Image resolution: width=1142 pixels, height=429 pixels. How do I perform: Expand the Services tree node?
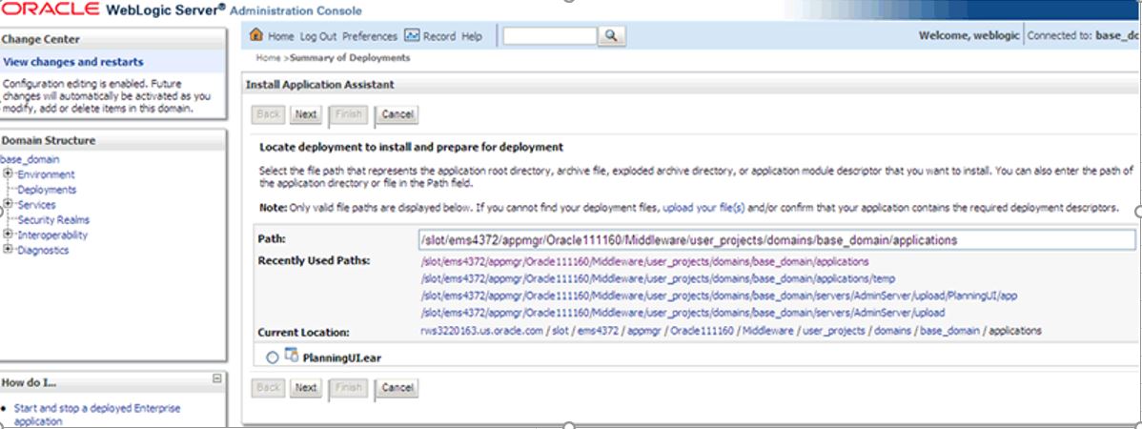click(8, 204)
